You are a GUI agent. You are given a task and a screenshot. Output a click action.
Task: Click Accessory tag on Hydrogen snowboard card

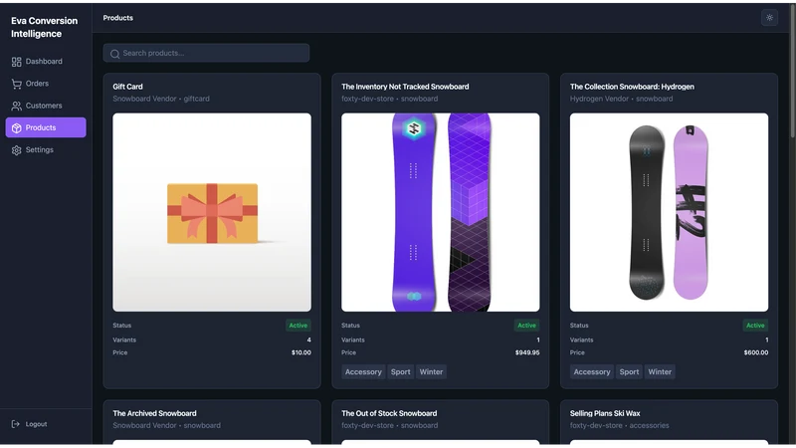(x=591, y=372)
